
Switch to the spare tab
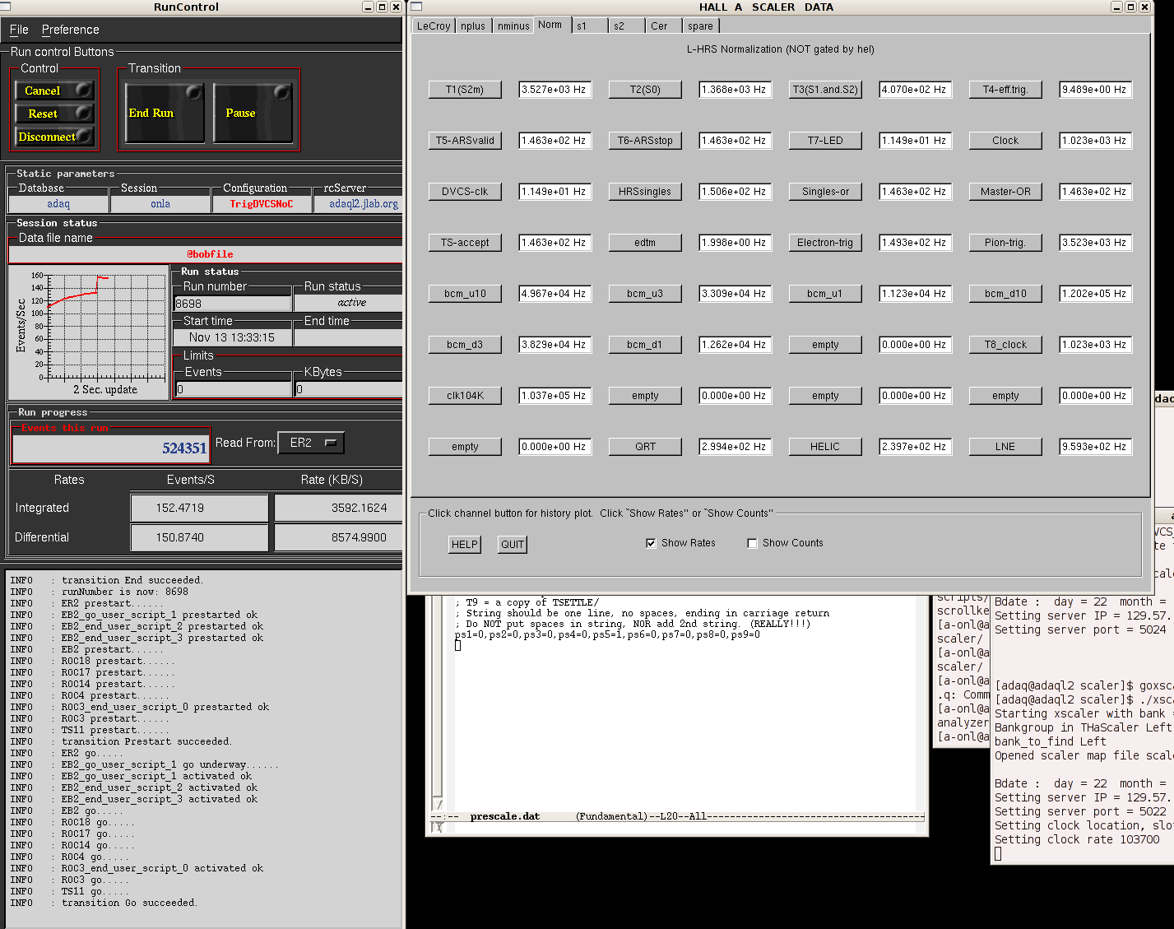700,26
